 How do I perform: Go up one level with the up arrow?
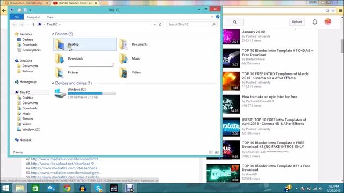[x=33, y=25]
